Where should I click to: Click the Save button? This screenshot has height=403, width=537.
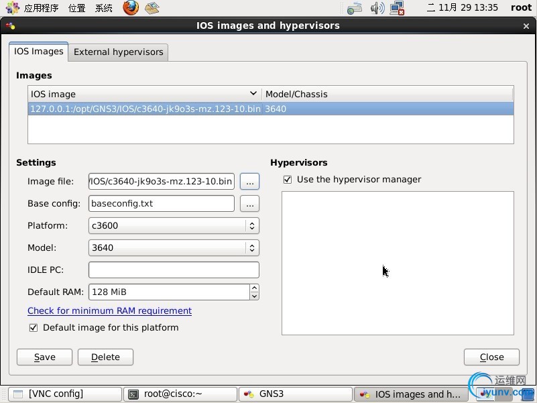click(44, 357)
